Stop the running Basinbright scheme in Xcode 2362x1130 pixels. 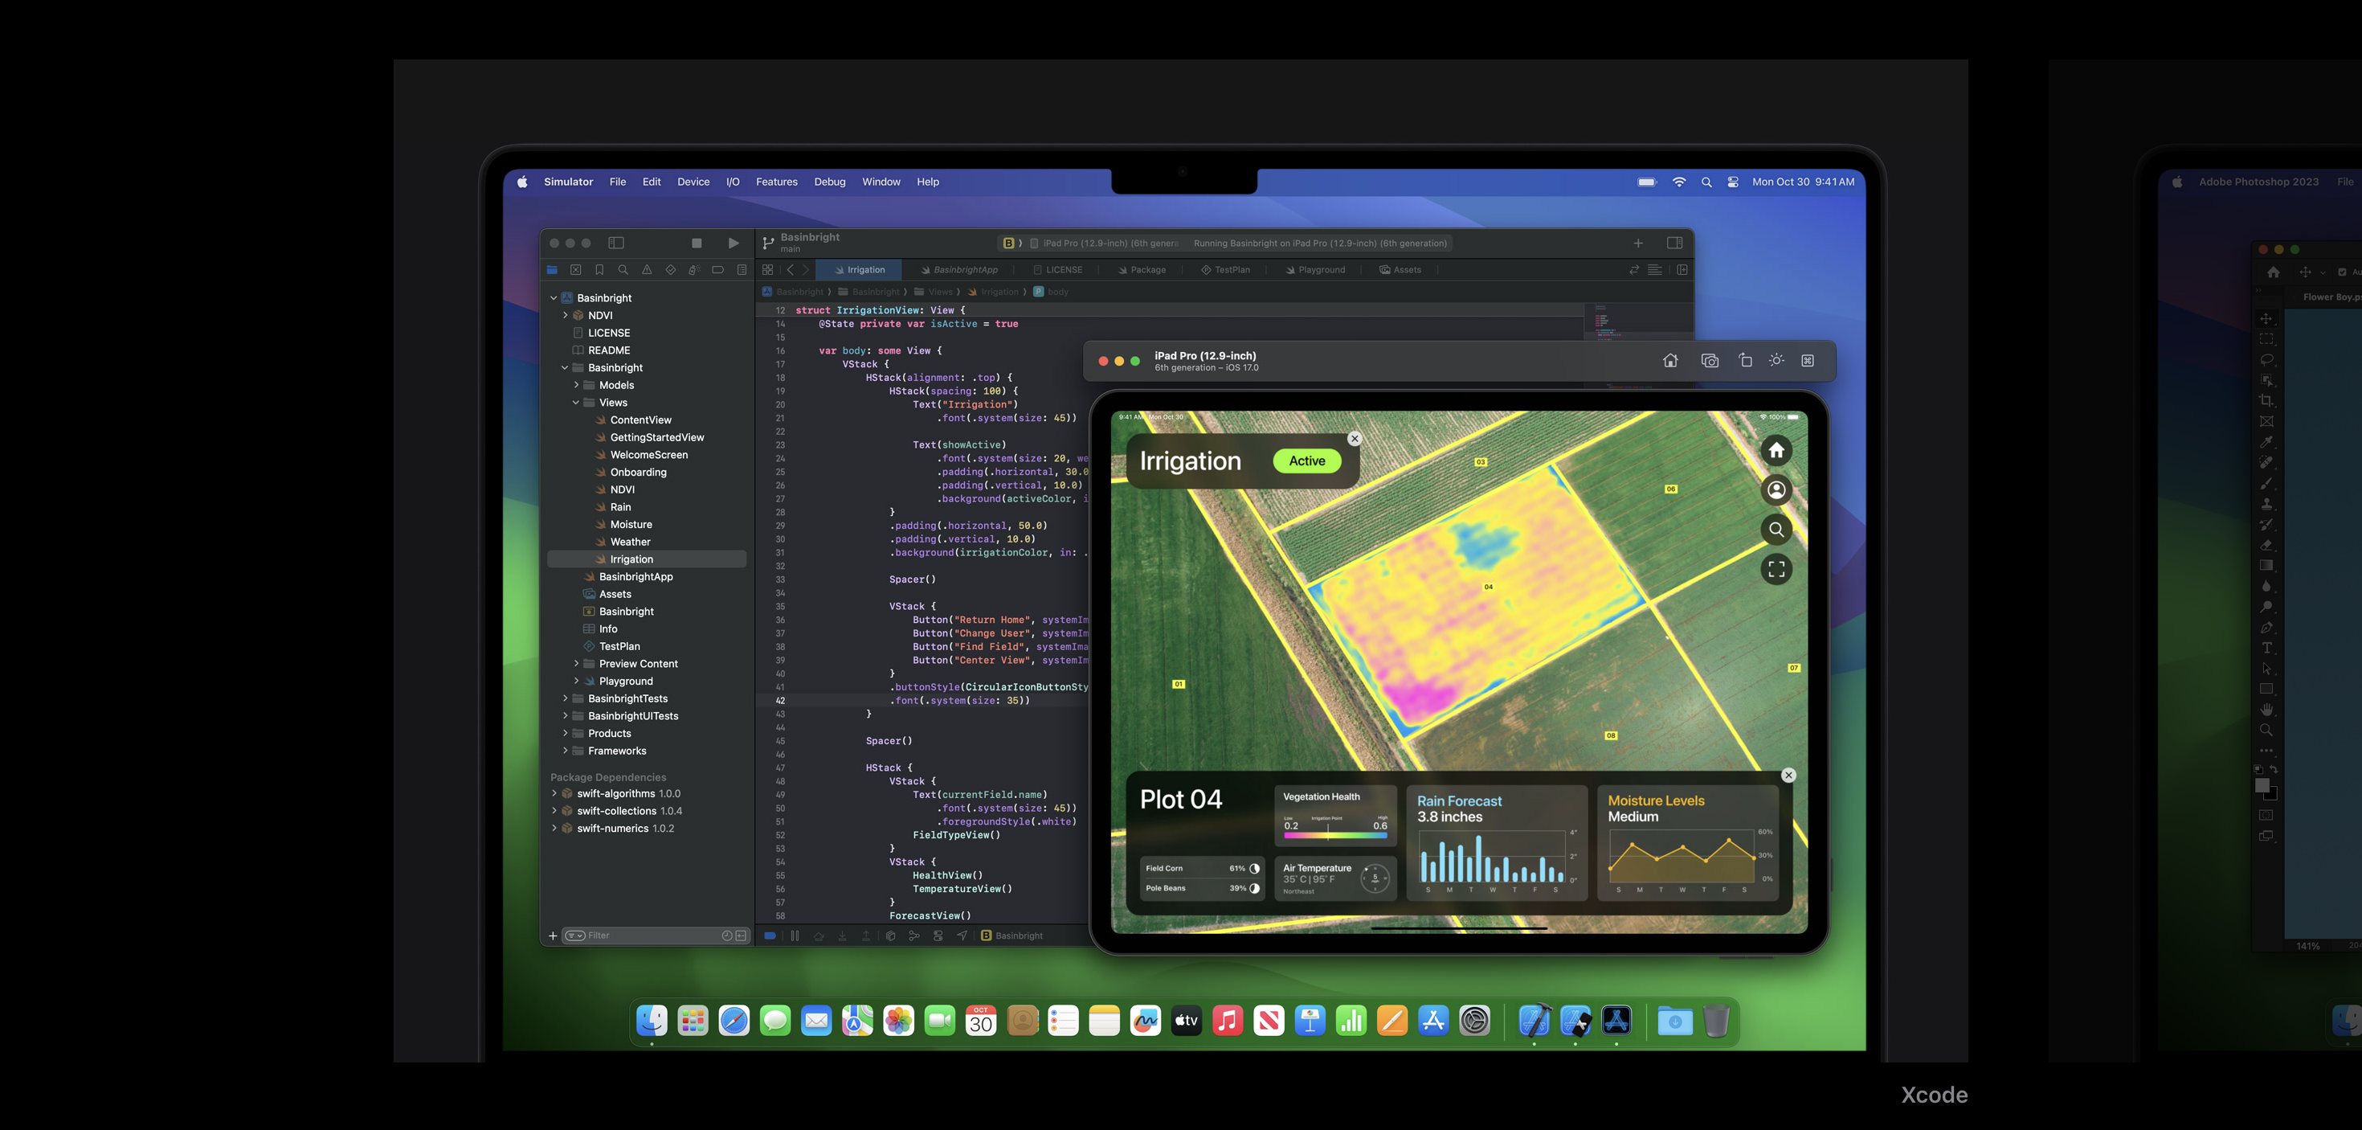pos(697,243)
